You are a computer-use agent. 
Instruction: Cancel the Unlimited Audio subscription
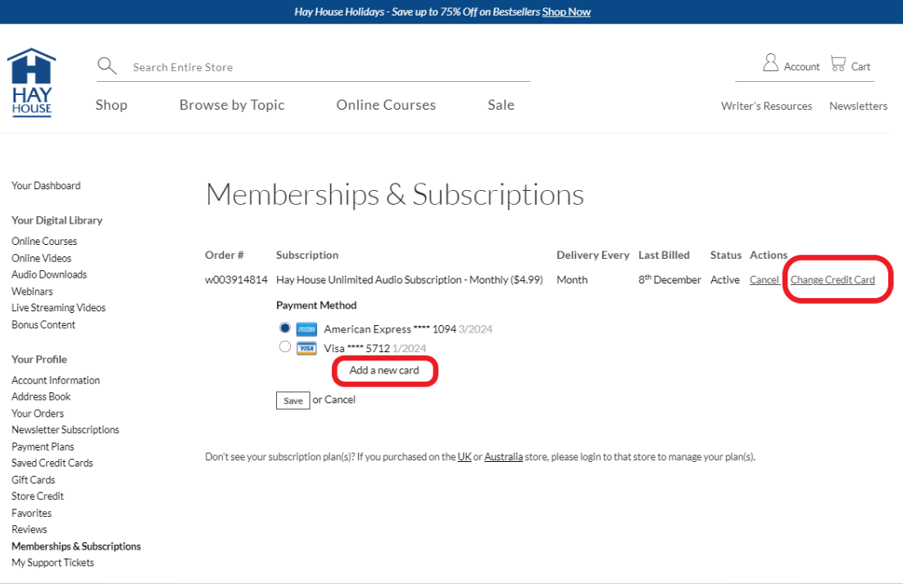(764, 280)
